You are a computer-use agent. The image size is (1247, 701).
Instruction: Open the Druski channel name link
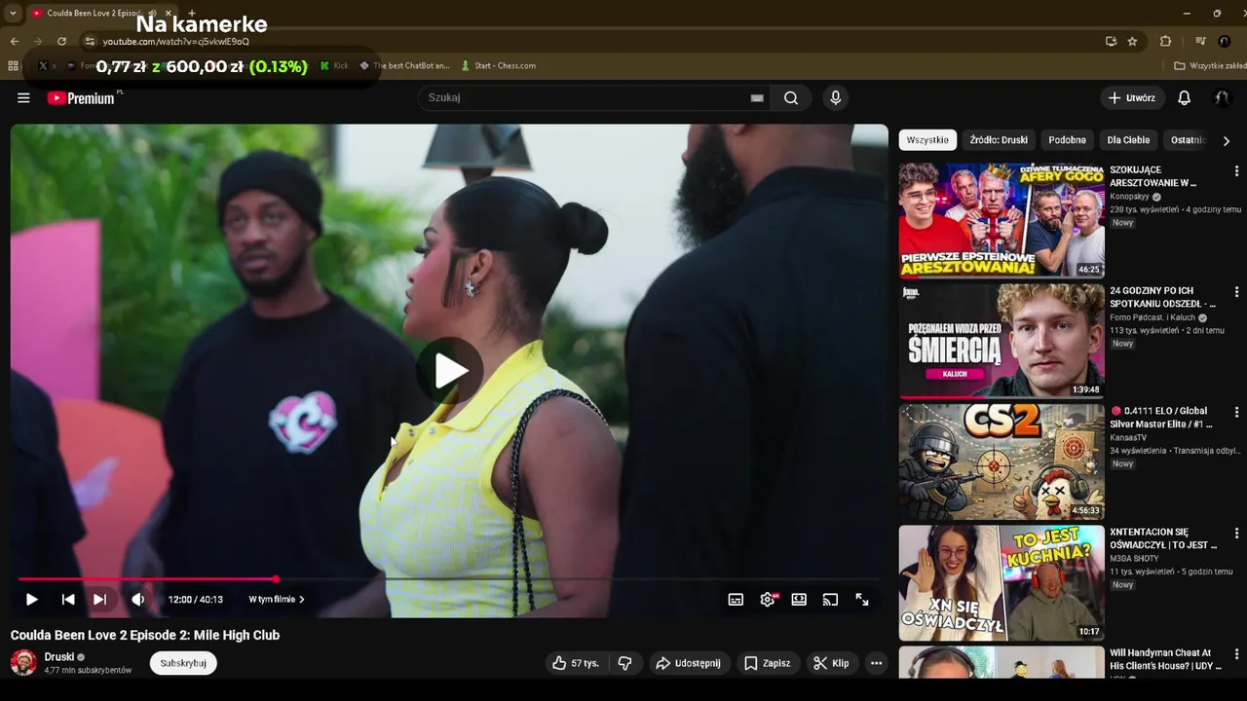59,657
